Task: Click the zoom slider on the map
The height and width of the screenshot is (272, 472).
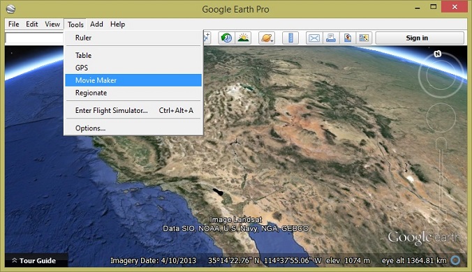Action: click(x=441, y=181)
